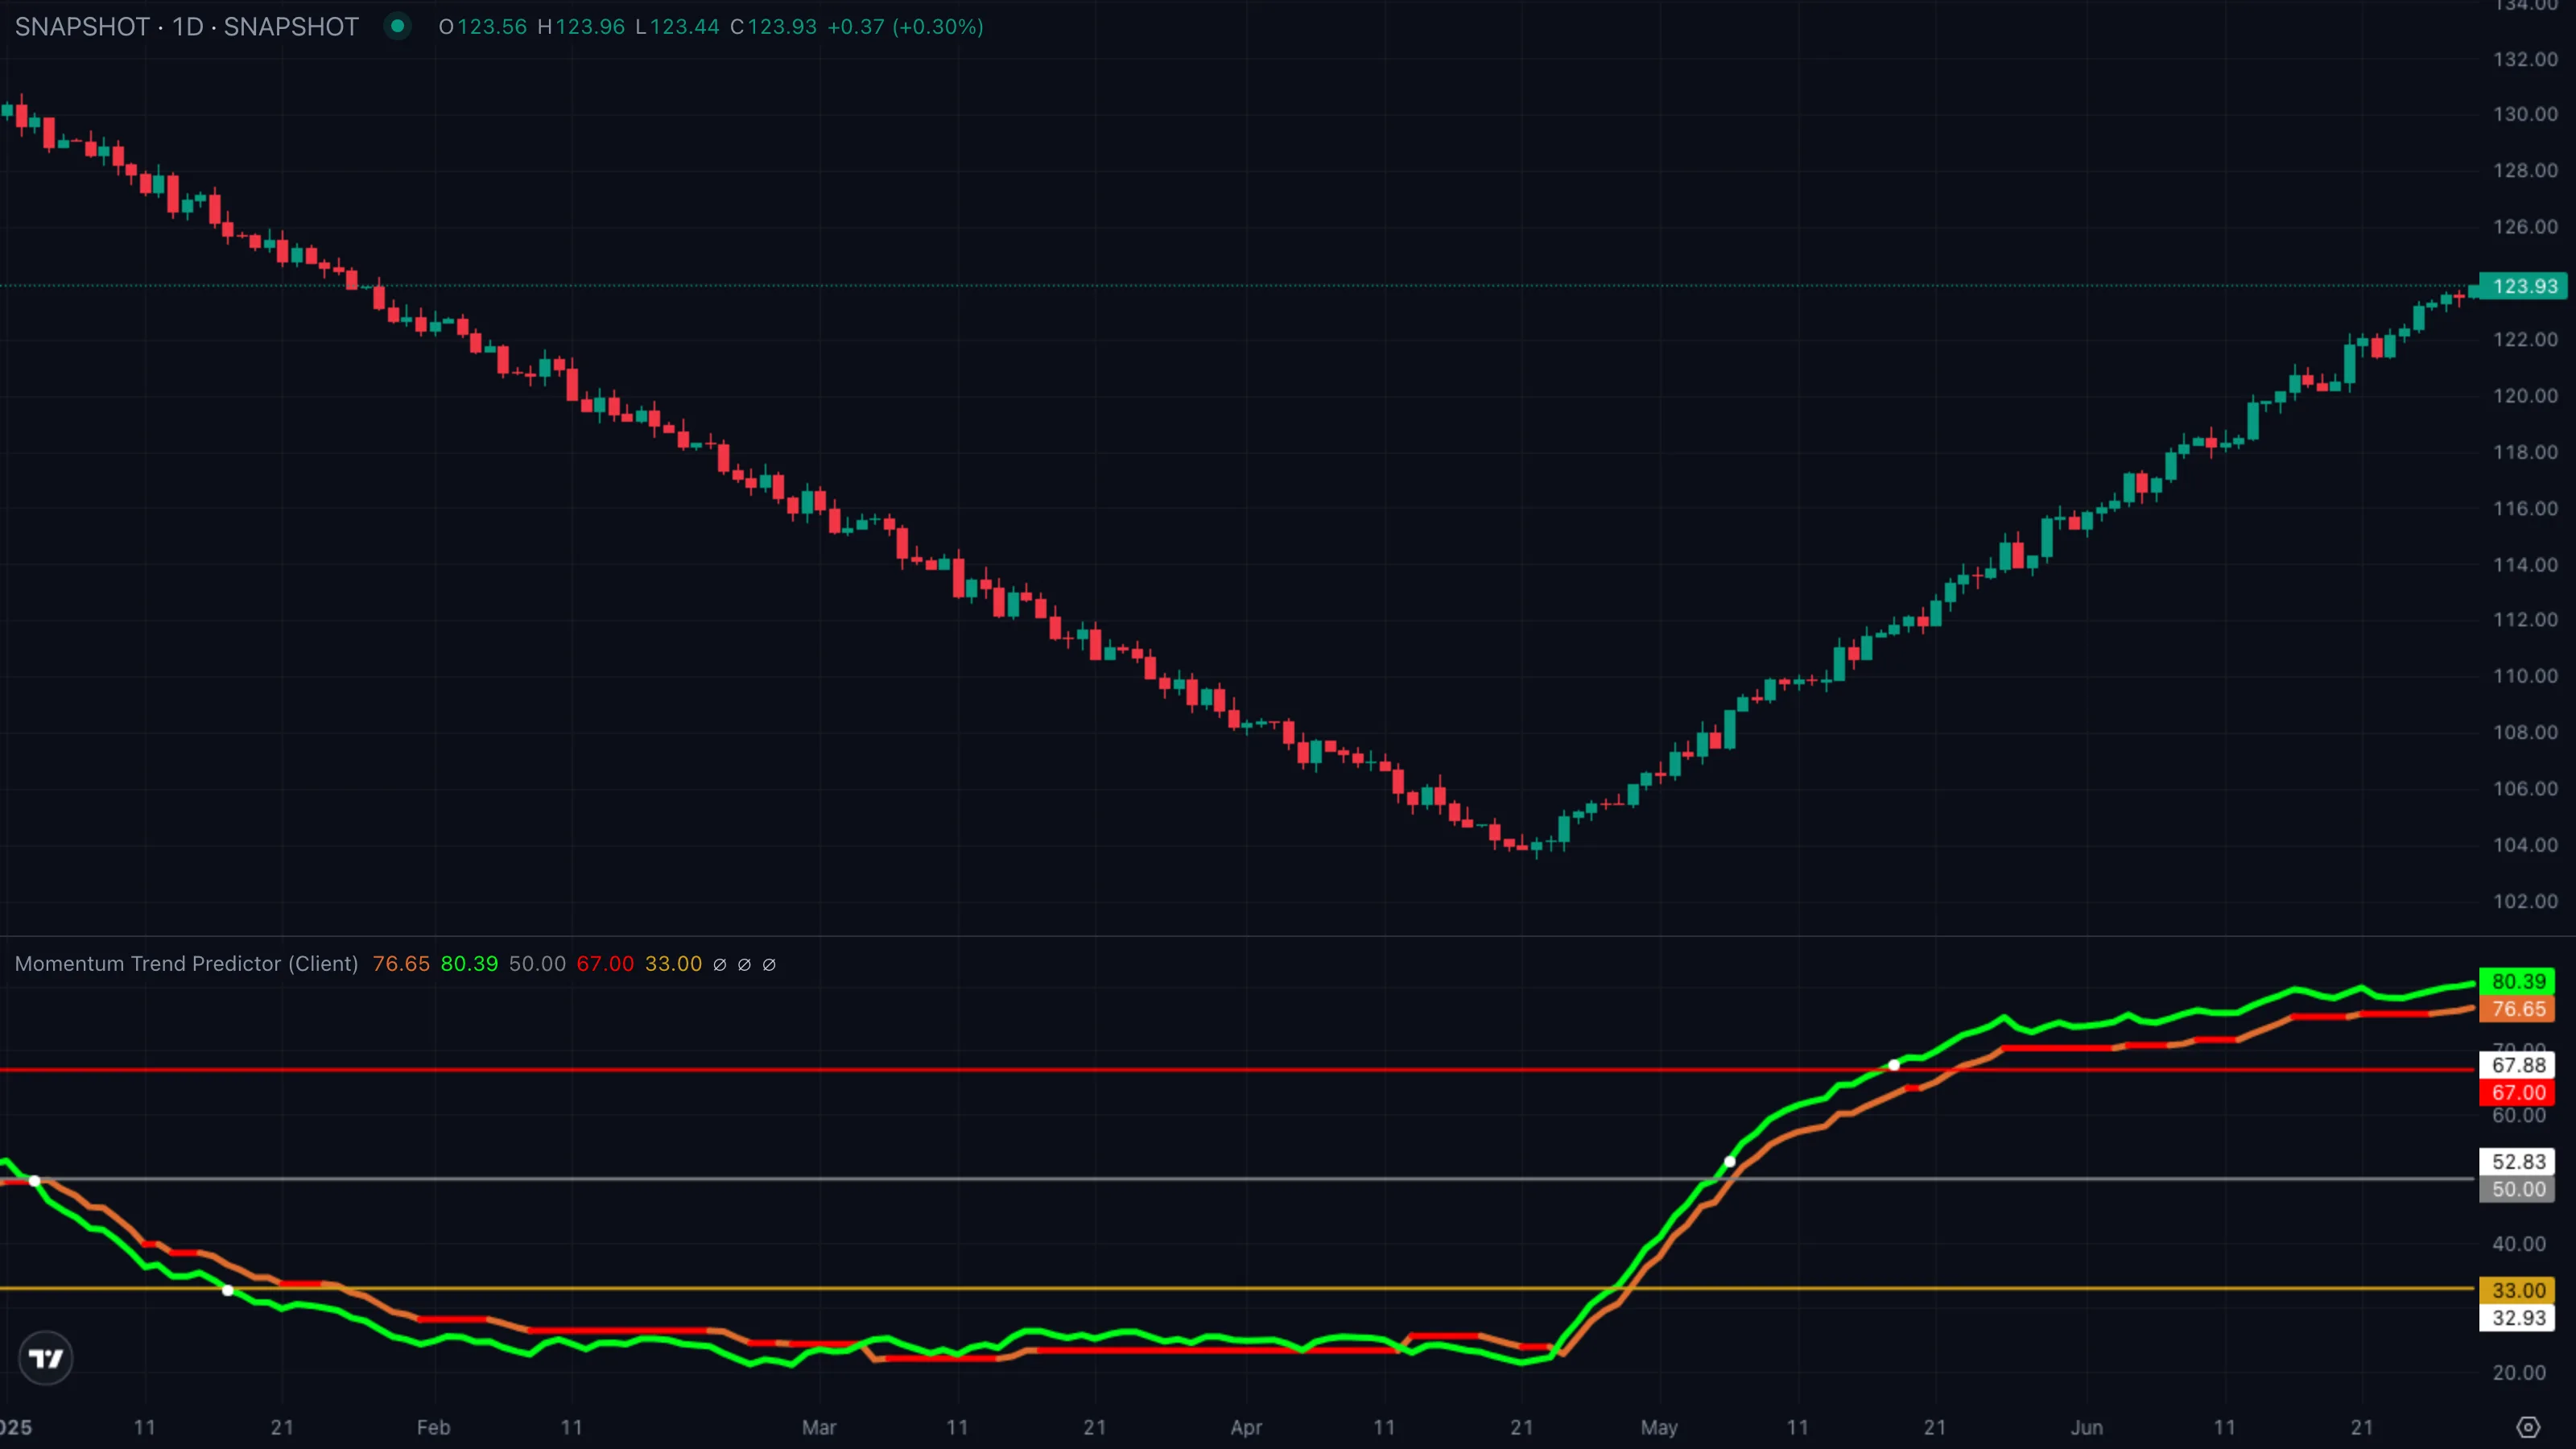Viewport: 2576px width, 1449px height.
Task: Click the gray 50.00 level label
Action: click(2517, 1189)
